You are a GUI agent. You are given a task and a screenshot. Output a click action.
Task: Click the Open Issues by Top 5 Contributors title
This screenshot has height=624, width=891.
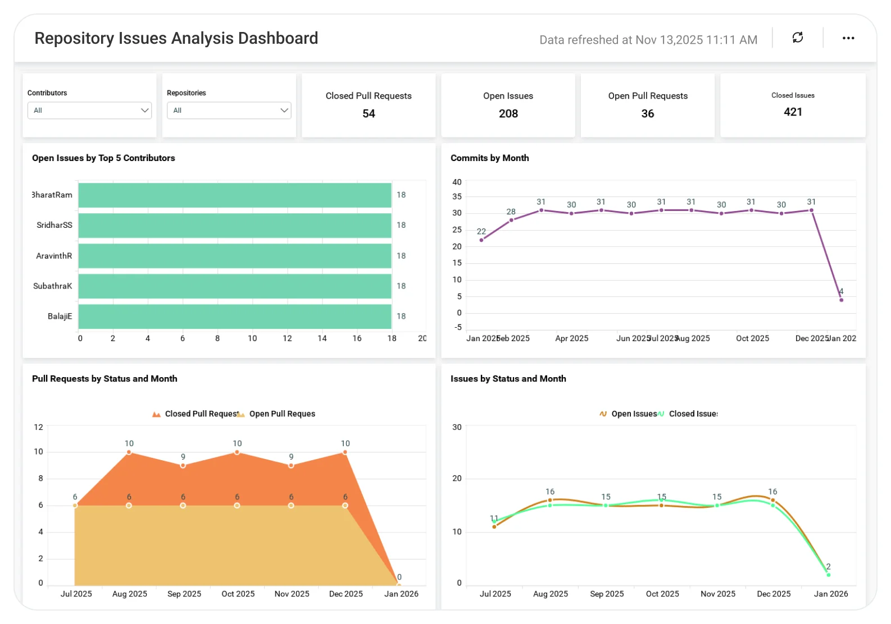[103, 158]
